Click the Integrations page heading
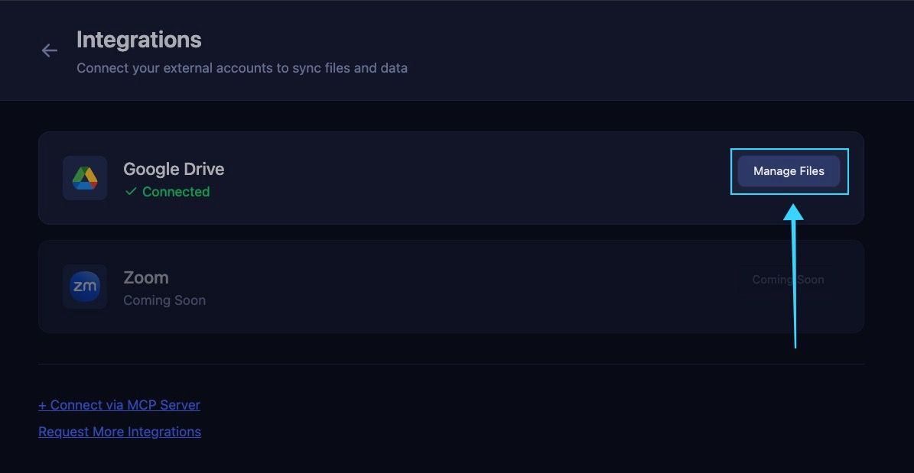 (x=138, y=40)
